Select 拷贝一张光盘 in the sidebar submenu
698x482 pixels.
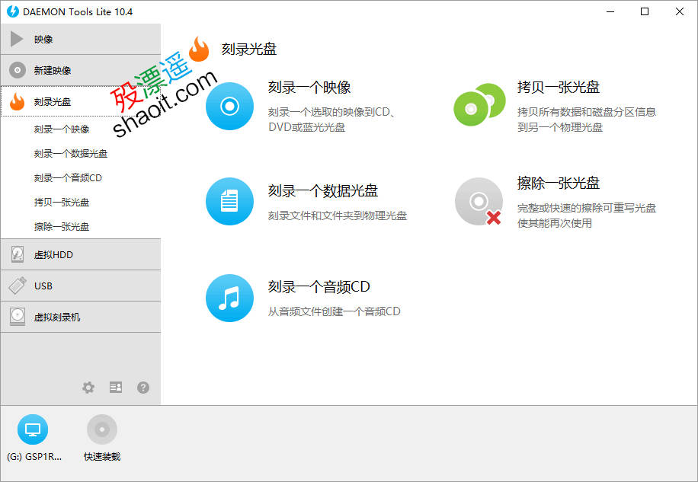(62, 203)
